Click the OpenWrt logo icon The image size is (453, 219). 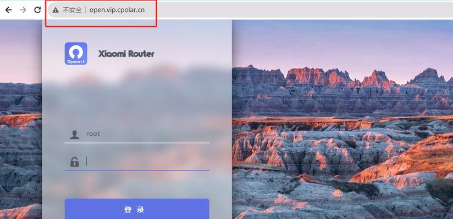(76, 54)
